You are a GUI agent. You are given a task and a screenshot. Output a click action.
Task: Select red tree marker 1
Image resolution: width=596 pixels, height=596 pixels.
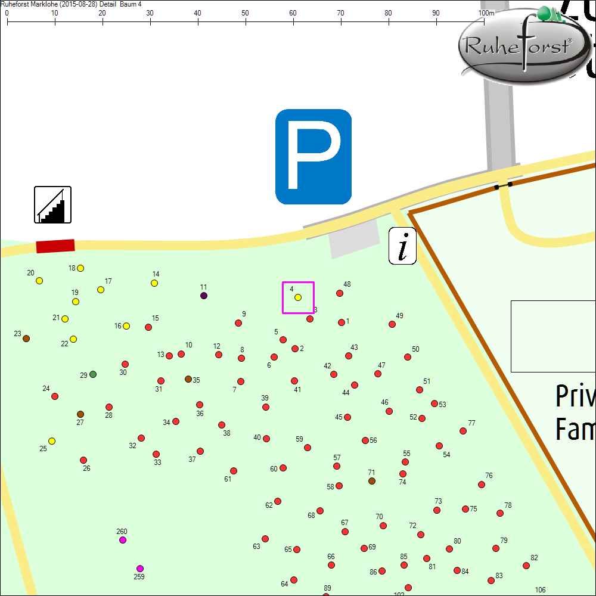coord(342,322)
